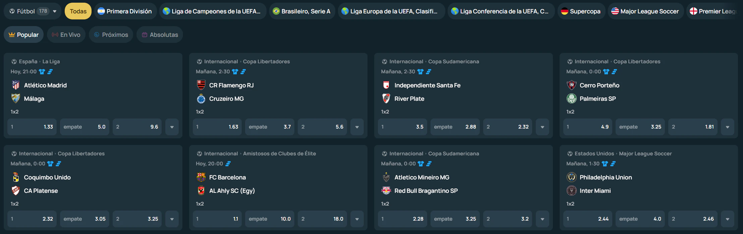Click the Independiente Santa Fe crest
743x234 pixels.
pyautogui.click(x=386, y=85)
